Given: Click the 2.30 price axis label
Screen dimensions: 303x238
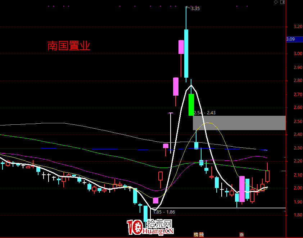Looking at the screenshot, I should click(x=298, y=148).
